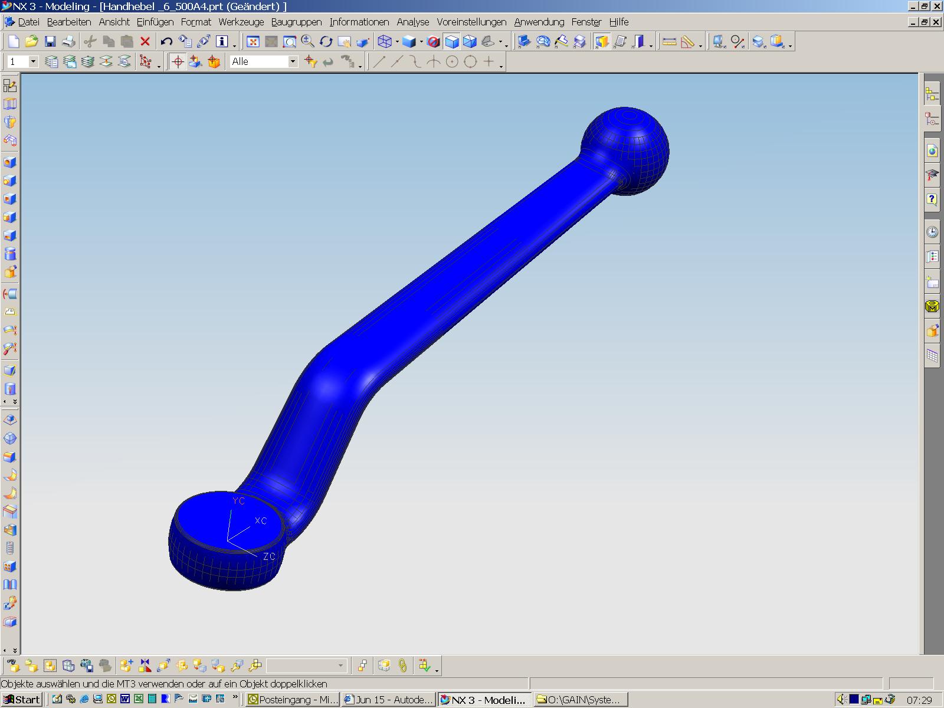Viewport: 944px width, 708px height.
Task: Open a part with the folder icon
Action: [32, 41]
